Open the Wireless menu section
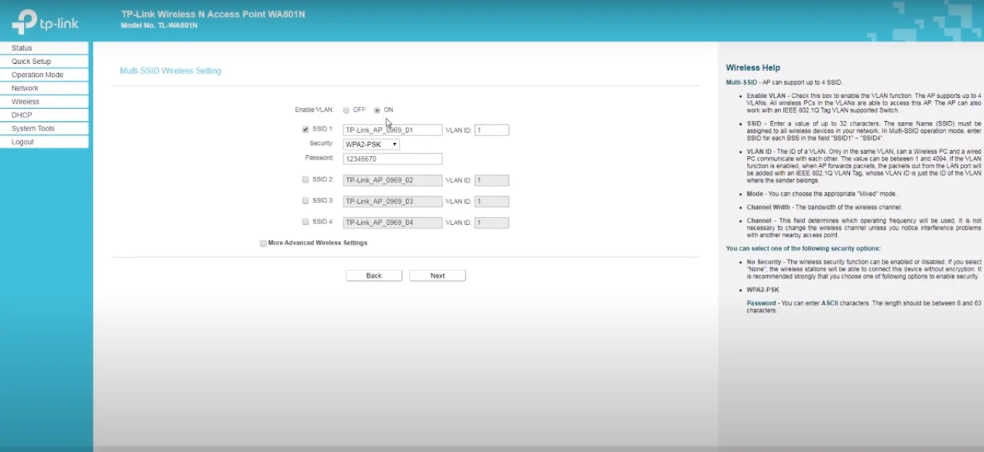The height and width of the screenshot is (452, 984). pos(25,102)
